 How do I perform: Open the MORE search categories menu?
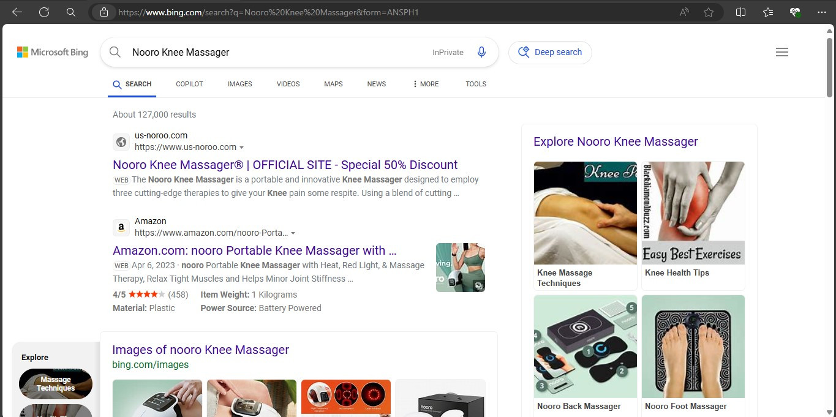coord(426,84)
